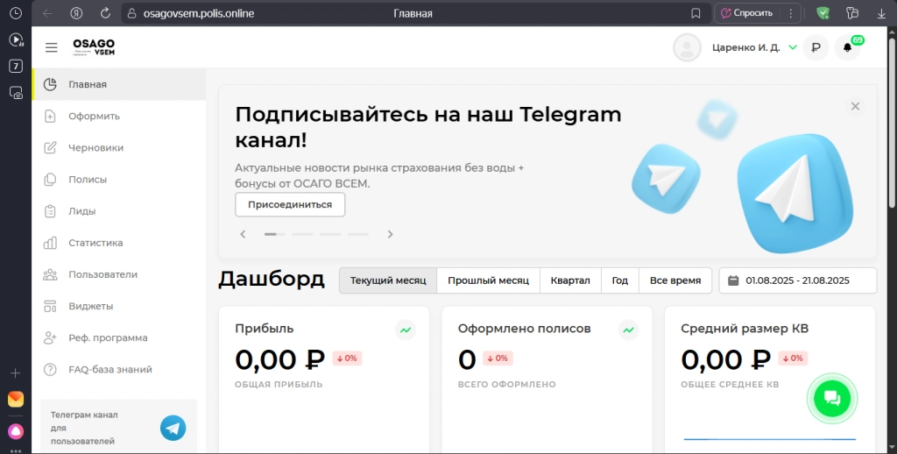This screenshot has height=454, width=897.
Task: Open the green chat support bubble
Action: (x=831, y=399)
